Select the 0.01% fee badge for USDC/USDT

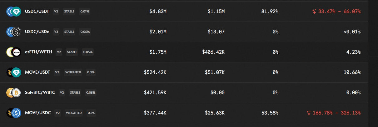(84, 12)
